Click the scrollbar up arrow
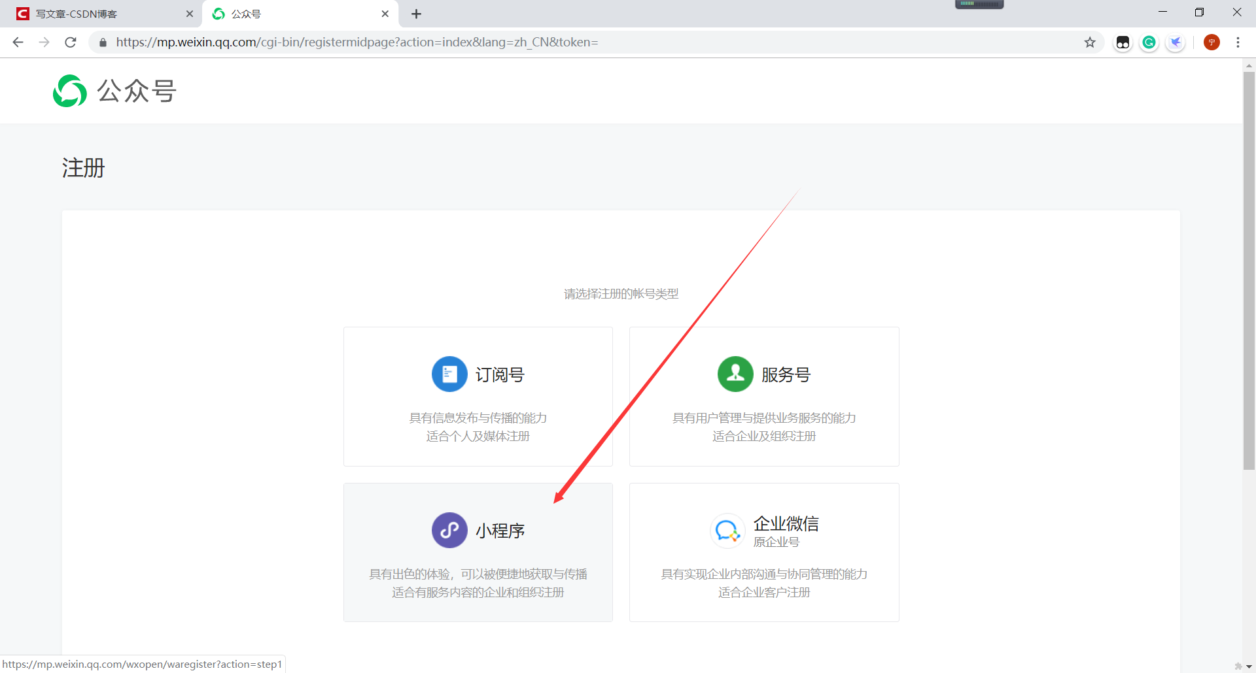This screenshot has height=673, width=1256. (1249, 65)
